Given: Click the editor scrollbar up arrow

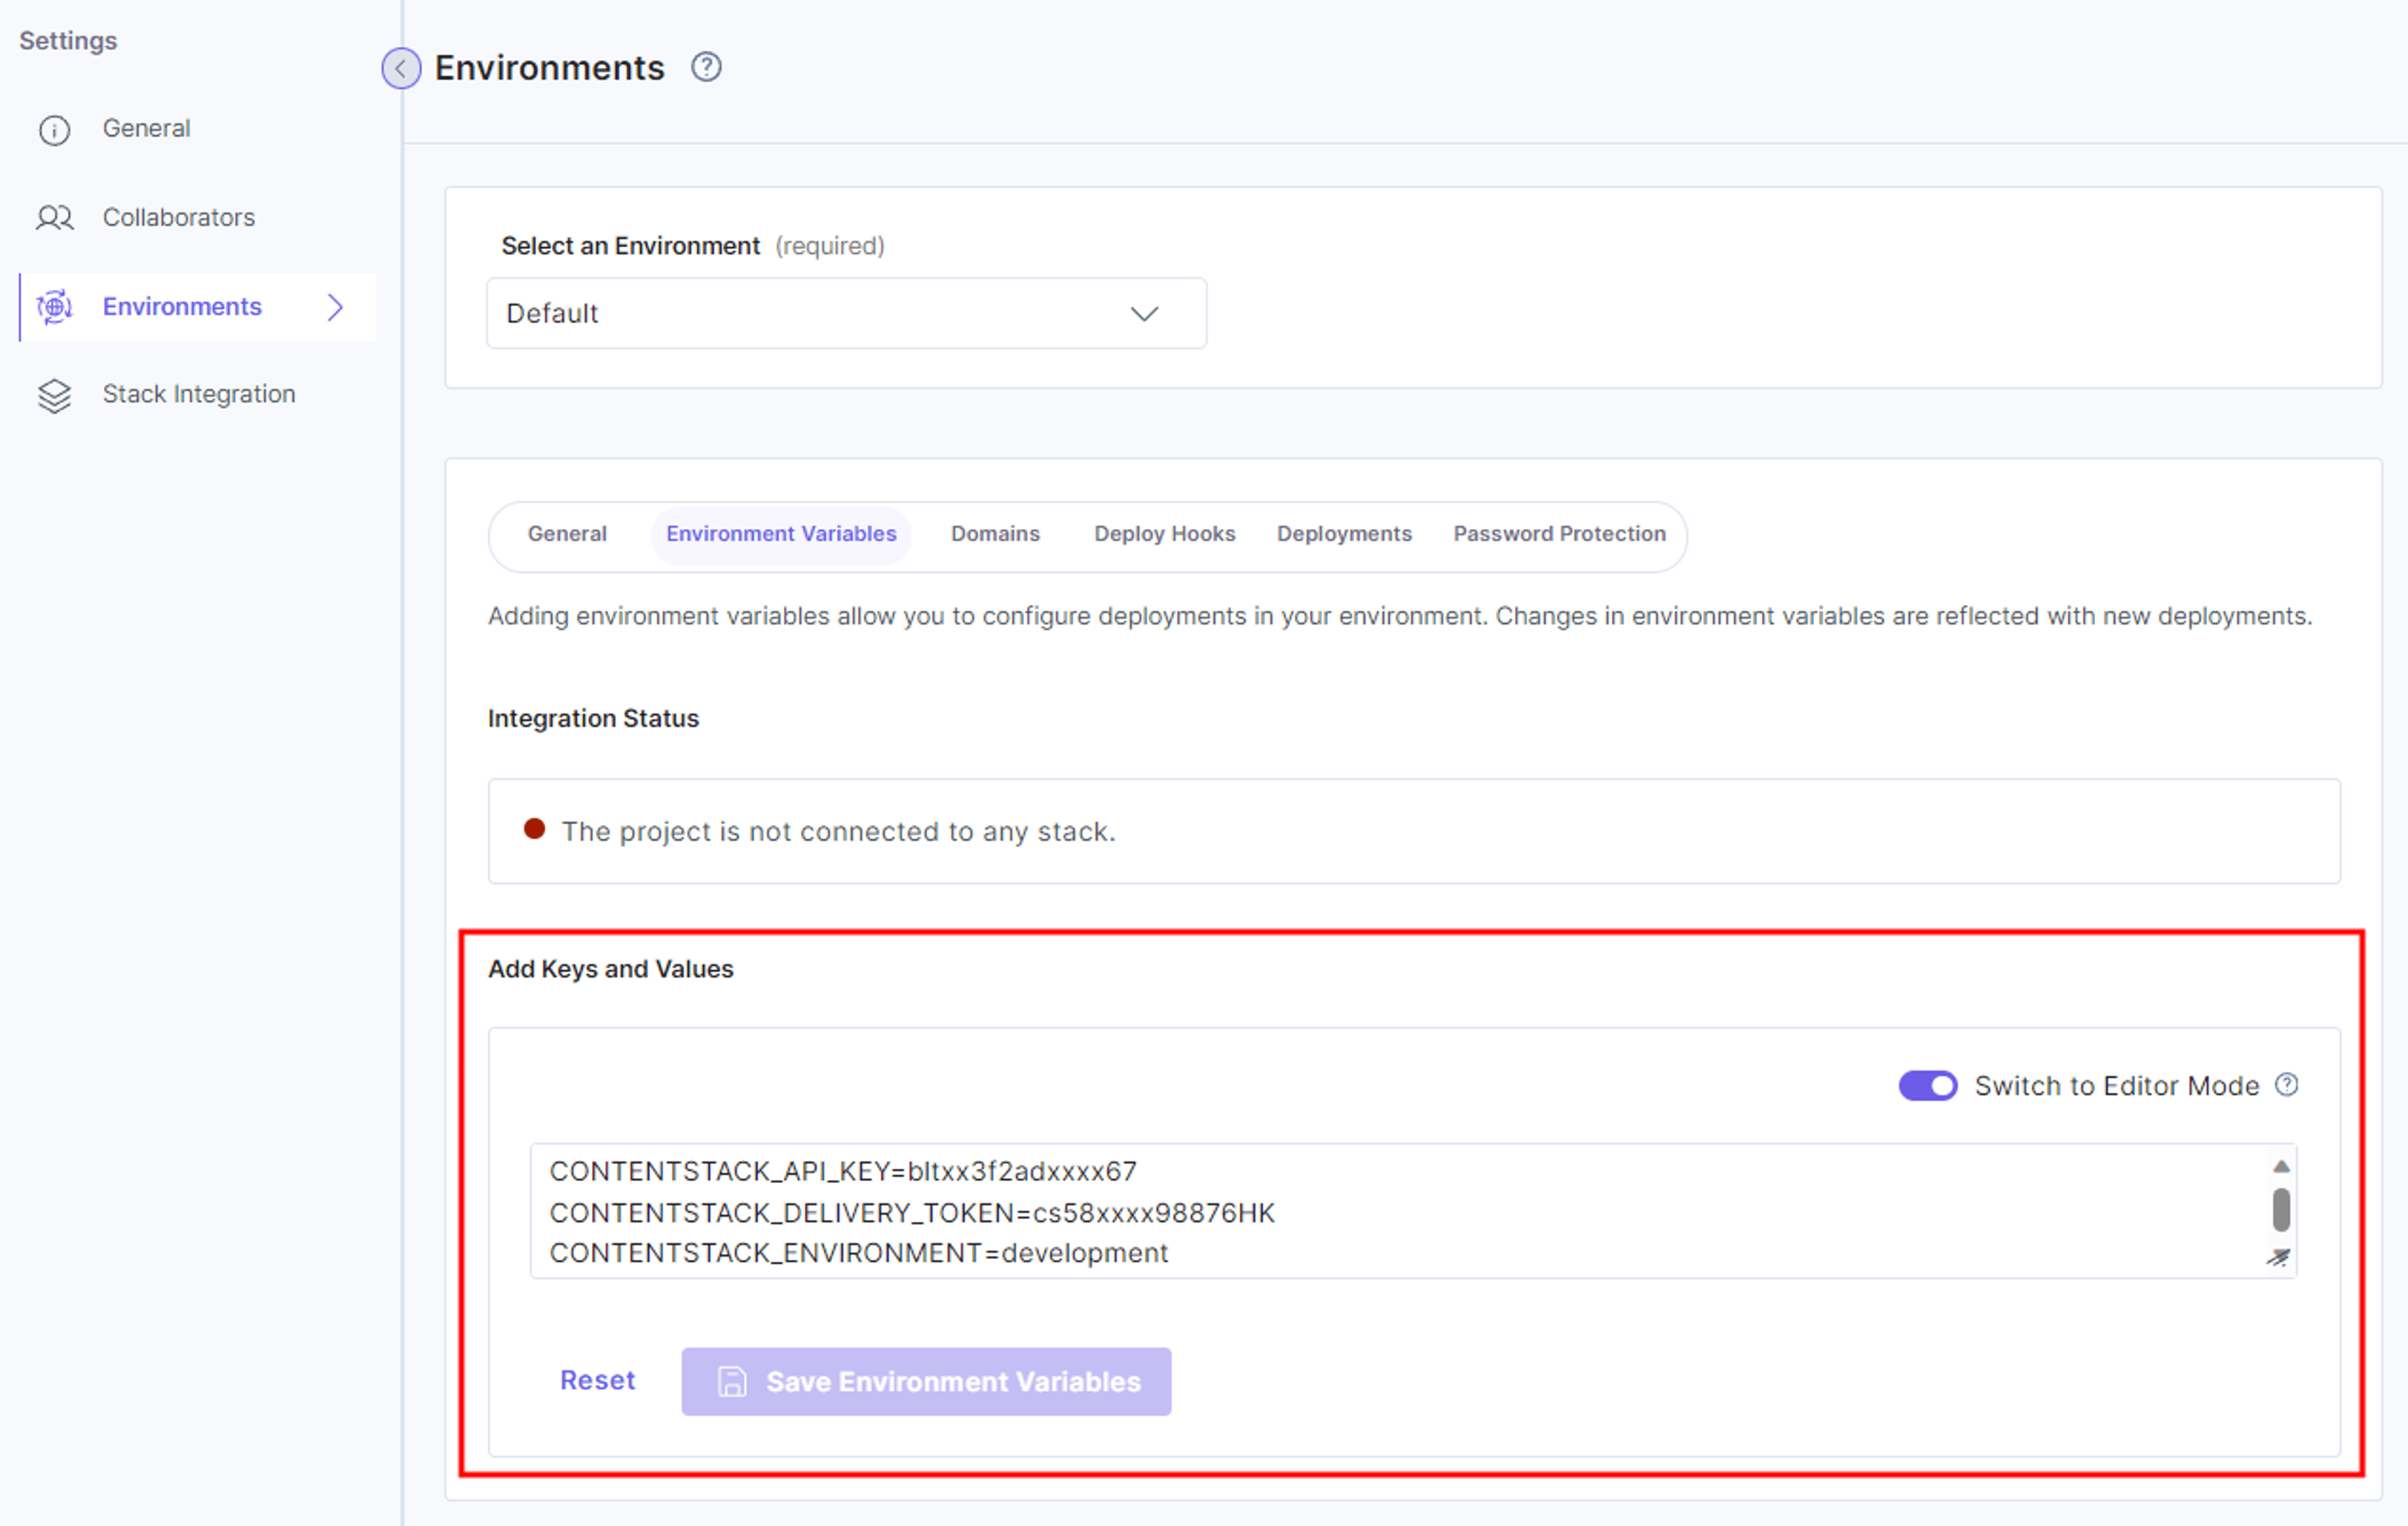Looking at the screenshot, I should (2281, 1166).
